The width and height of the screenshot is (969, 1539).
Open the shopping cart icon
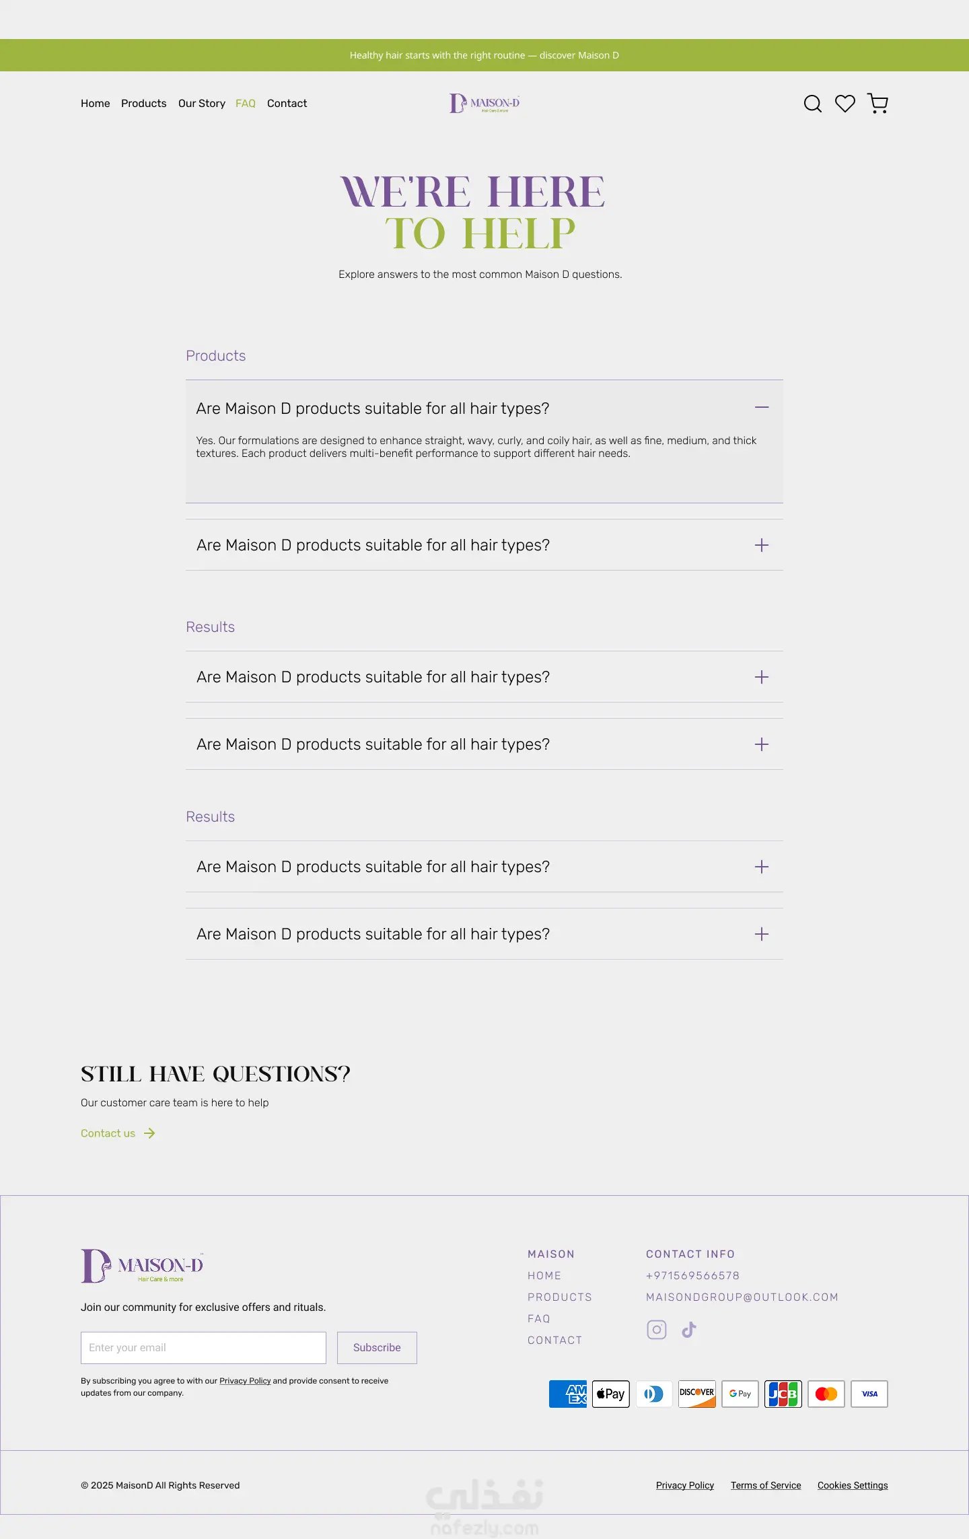pyautogui.click(x=877, y=104)
